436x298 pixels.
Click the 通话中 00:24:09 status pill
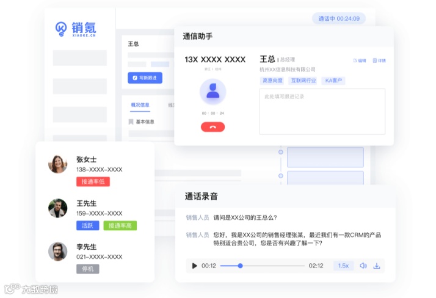click(339, 18)
